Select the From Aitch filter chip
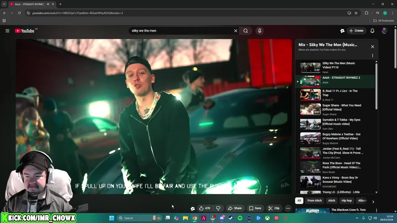397x223 pixels. pos(314,200)
